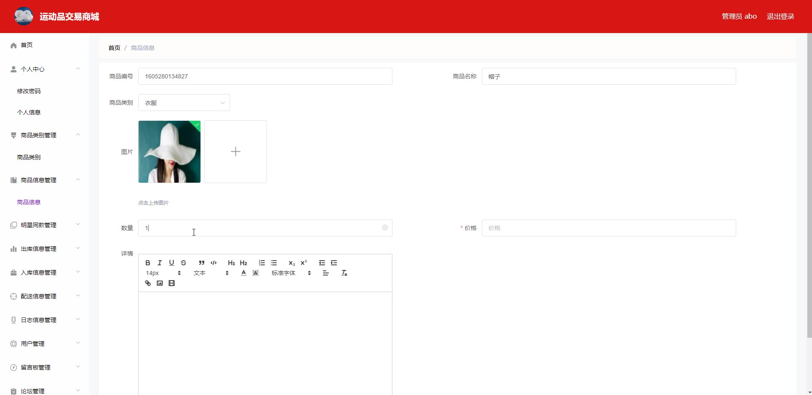Insert a code block in the editor
Image resolution: width=812 pixels, height=395 pixels.
[x=214, y=263]
